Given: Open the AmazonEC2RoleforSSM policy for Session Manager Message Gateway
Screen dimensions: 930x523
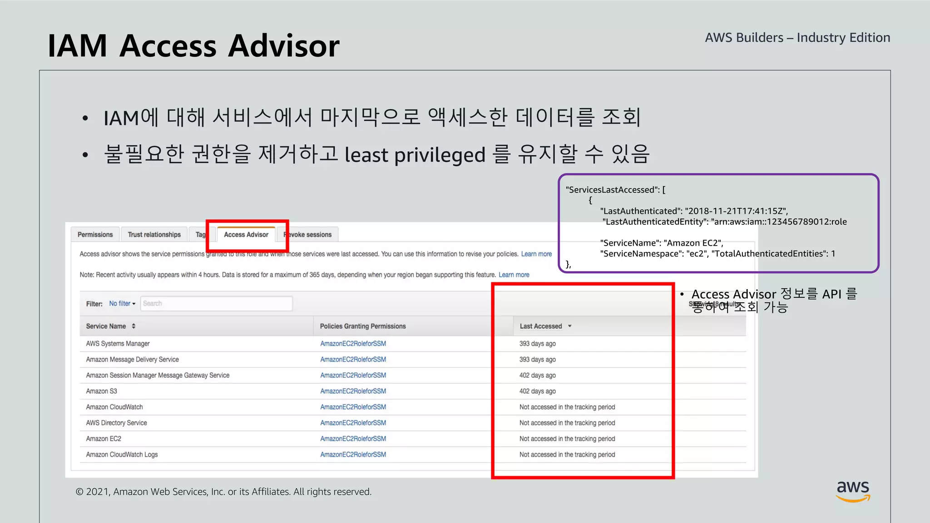Looking at the screenshot, I should tap(353, 375).
